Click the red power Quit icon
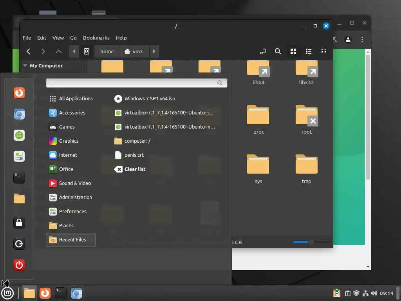This screenshot has width=401, height=301. point(19,265)
